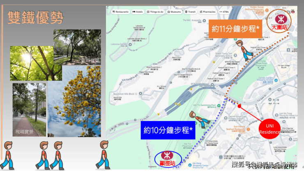Viewport: 304px width, 171px height.
Task: Click the Hin Tin Playground label
Action: pyautogui.click(x=187, y=146)
